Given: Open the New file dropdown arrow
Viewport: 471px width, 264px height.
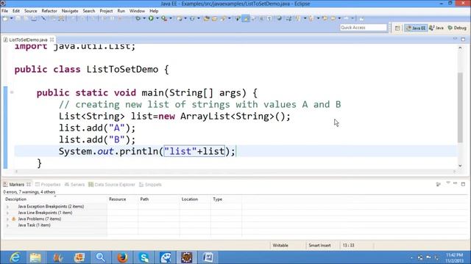Looking at the screenshot, I should pos(12,18).
